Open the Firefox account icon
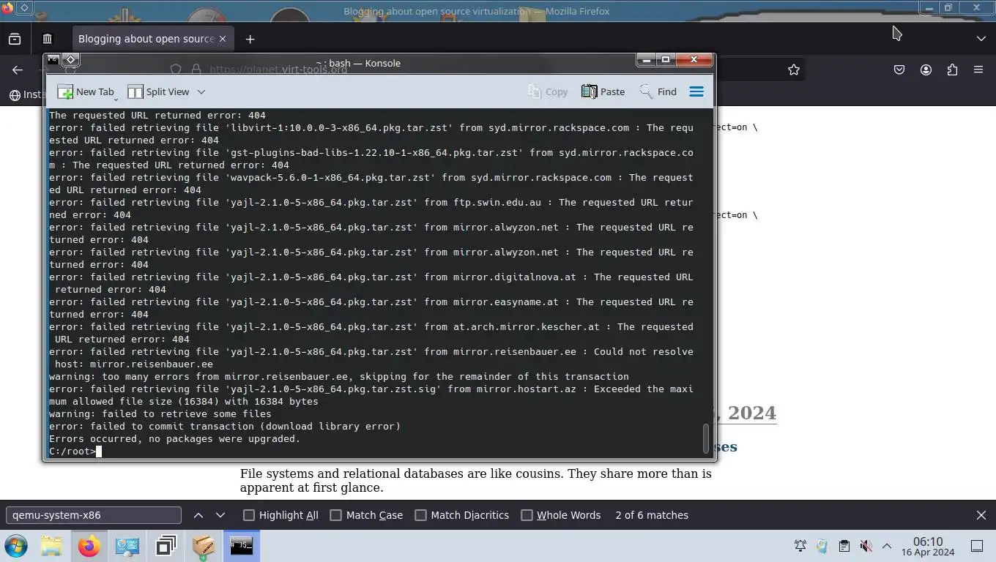Image resolution: width=996 pixels, height=562 pixels. coord(926,70)
